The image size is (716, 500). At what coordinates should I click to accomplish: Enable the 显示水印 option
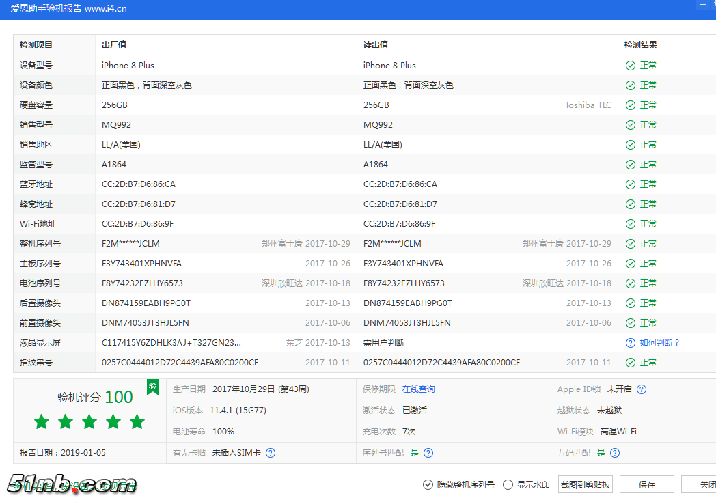coord(508,484)
